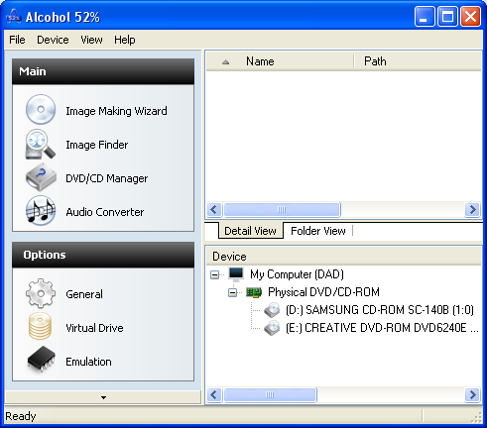Screen dimensions: 487x428
Task: Launch Image Finder magnifier icon
Action: tap(41, 145)
